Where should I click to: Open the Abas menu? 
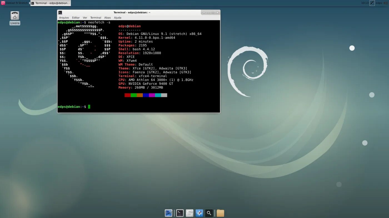pyautogui.click(x=108, y=18)
